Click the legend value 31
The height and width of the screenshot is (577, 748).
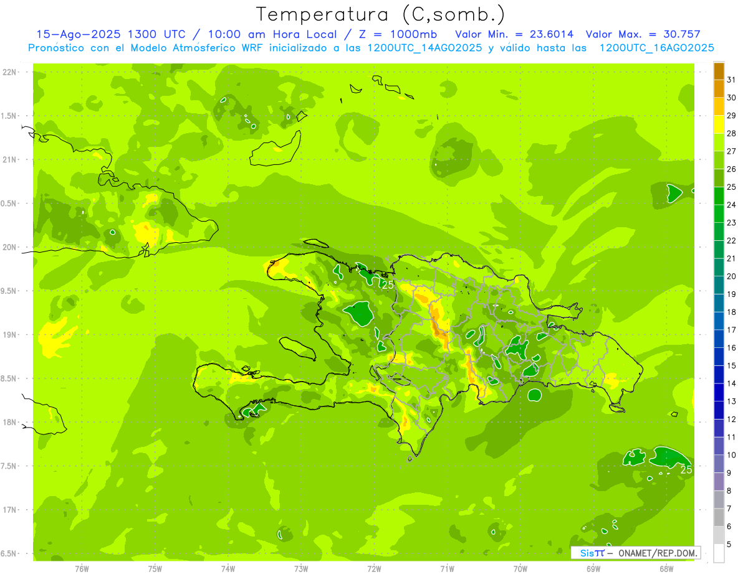pyautogui.click(x=732, y=80)
